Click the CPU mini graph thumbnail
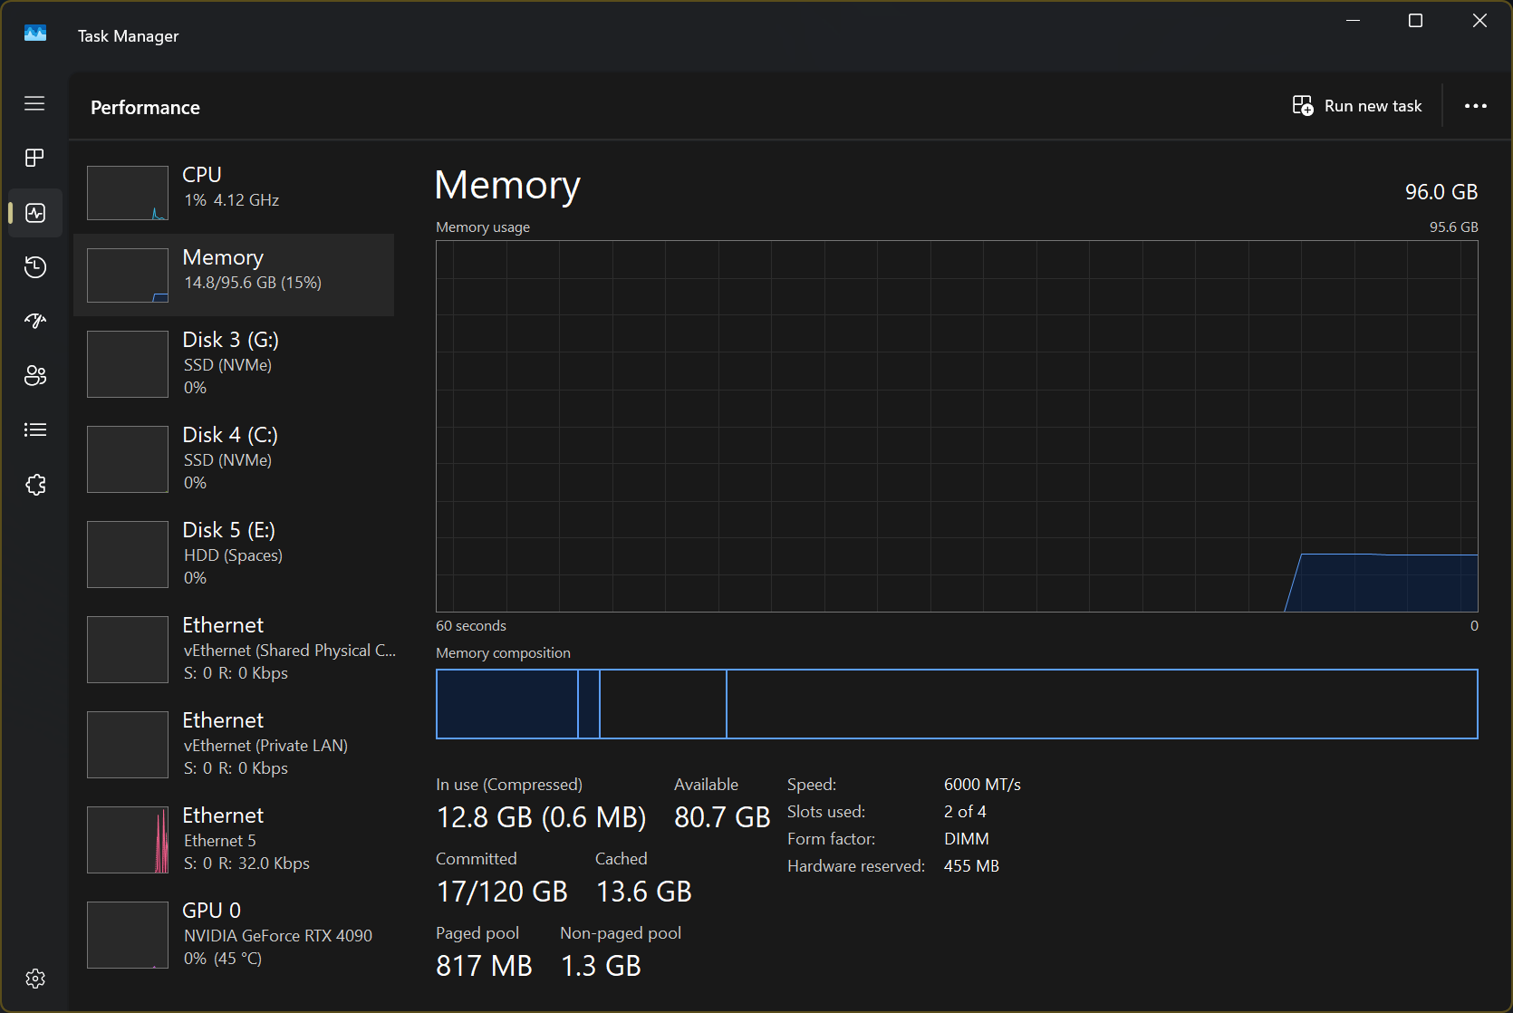Image resolution: width=1513 pixels, height=1013 pixels. click(128, 193)
